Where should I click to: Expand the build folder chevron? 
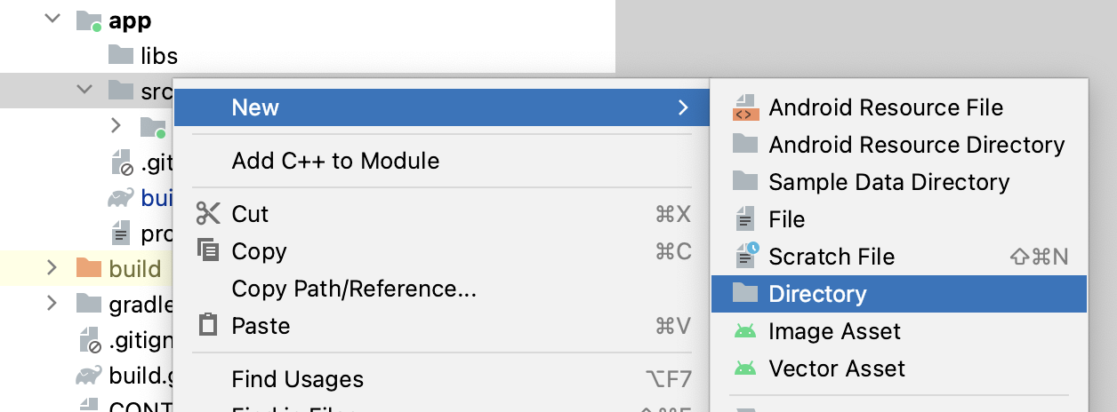(52, 268)
